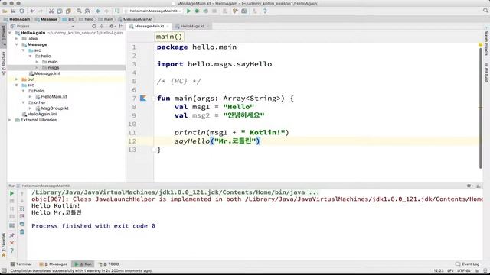Close the Run panel with the red X
The image size is (490, 275).
point(12,243)
